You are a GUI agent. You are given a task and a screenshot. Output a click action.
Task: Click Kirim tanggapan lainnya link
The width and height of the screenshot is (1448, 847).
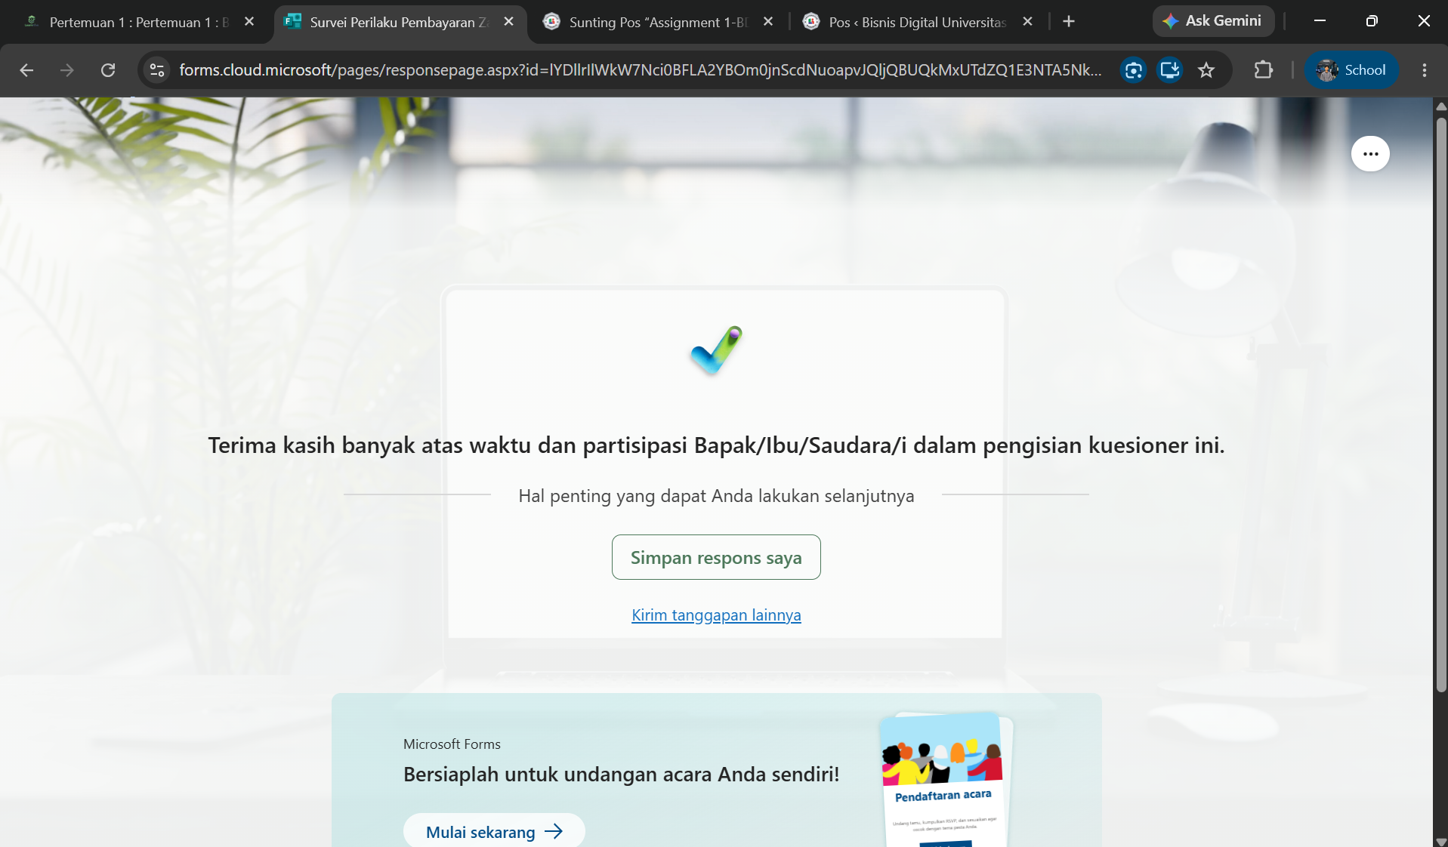tap(716, 615)
